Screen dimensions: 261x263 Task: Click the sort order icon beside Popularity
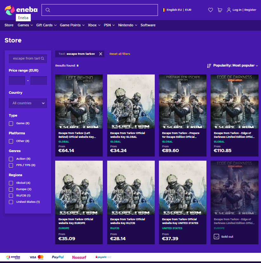click(x=209, y=66)
